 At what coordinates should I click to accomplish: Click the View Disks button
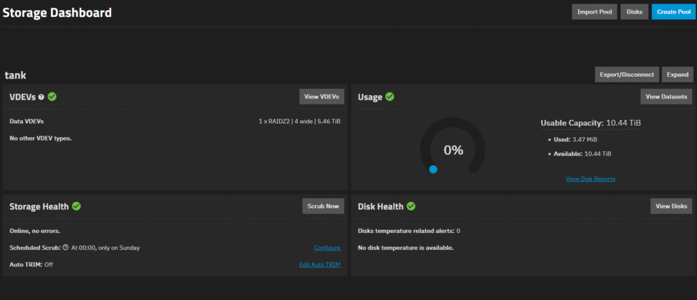tap(671, 206)
